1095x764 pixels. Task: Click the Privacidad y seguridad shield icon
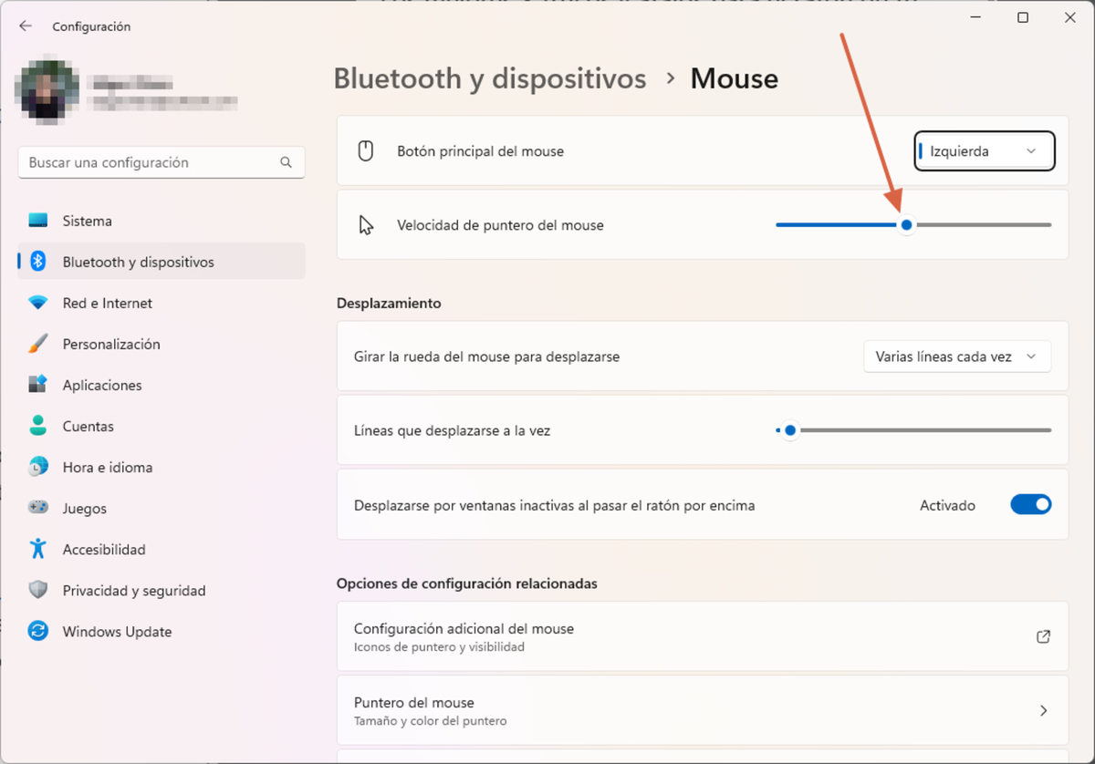(36, 590)
